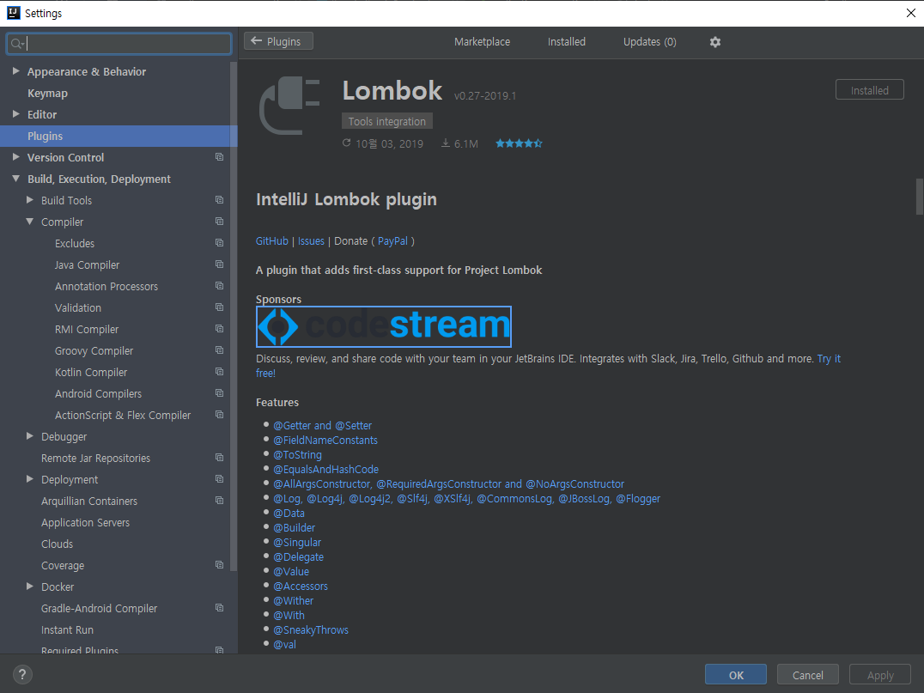924x693 pixels.
Task: Switch to the Marketplace tab
Action: (x=482, y=42)
